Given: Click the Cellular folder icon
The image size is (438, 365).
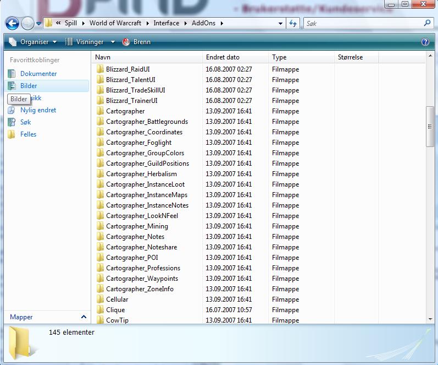Looking at the screenshot, I should click(x=100, y=299).
